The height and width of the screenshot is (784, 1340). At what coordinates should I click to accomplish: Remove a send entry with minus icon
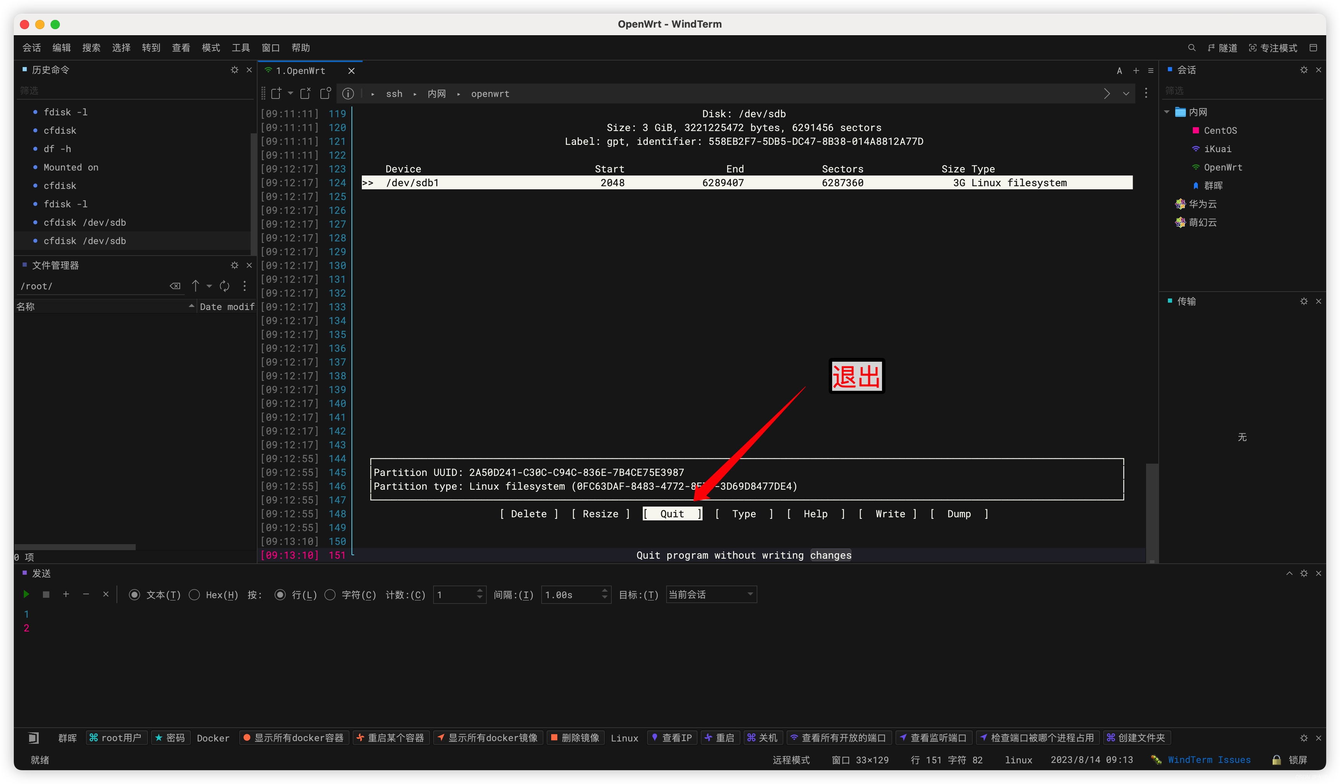point(85,594)
